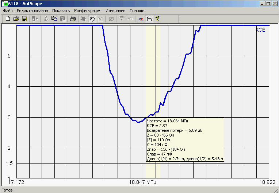Click the Помощь menu item

pos(137,11)
